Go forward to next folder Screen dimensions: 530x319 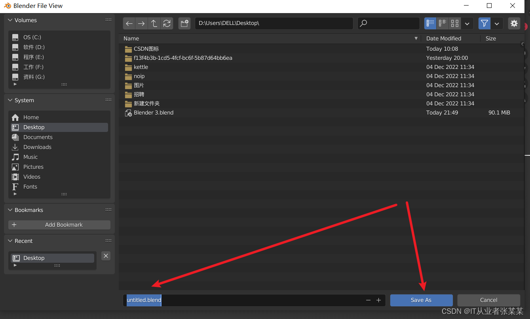pos(141,23)
